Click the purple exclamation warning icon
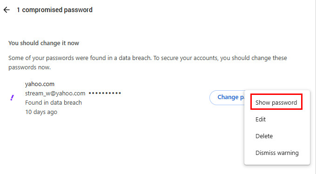 (12, 98)
